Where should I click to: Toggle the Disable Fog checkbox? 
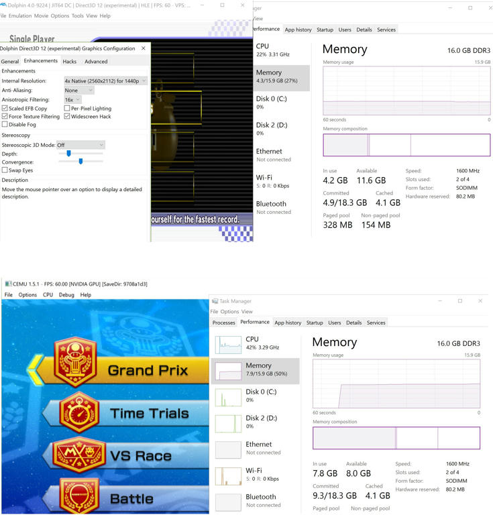(5, 125)
